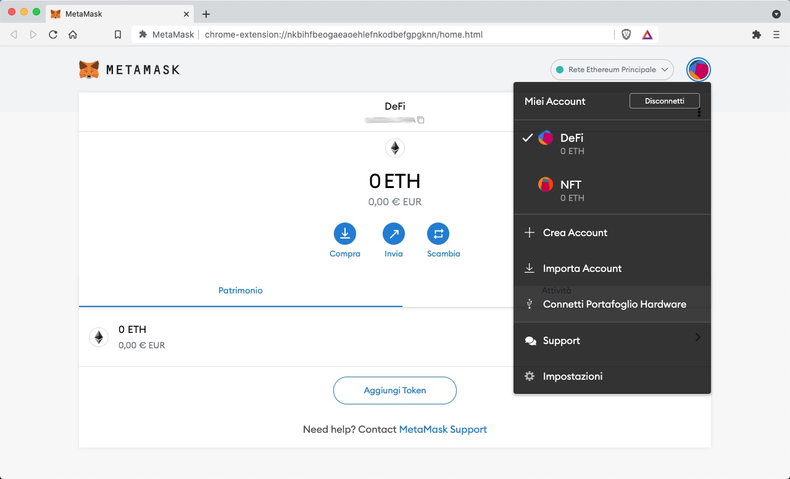
Task: Bookmark this page
Action: (118, 35)
